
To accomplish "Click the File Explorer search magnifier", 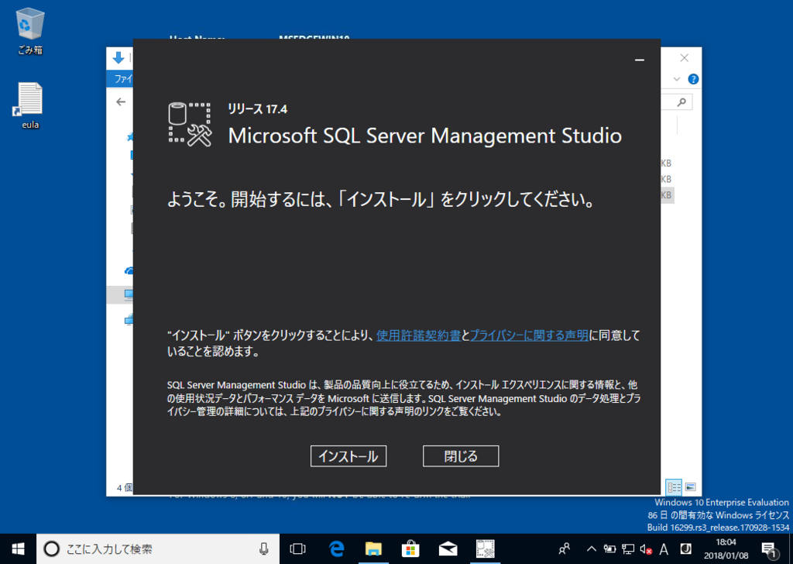I will coord(681,102).
